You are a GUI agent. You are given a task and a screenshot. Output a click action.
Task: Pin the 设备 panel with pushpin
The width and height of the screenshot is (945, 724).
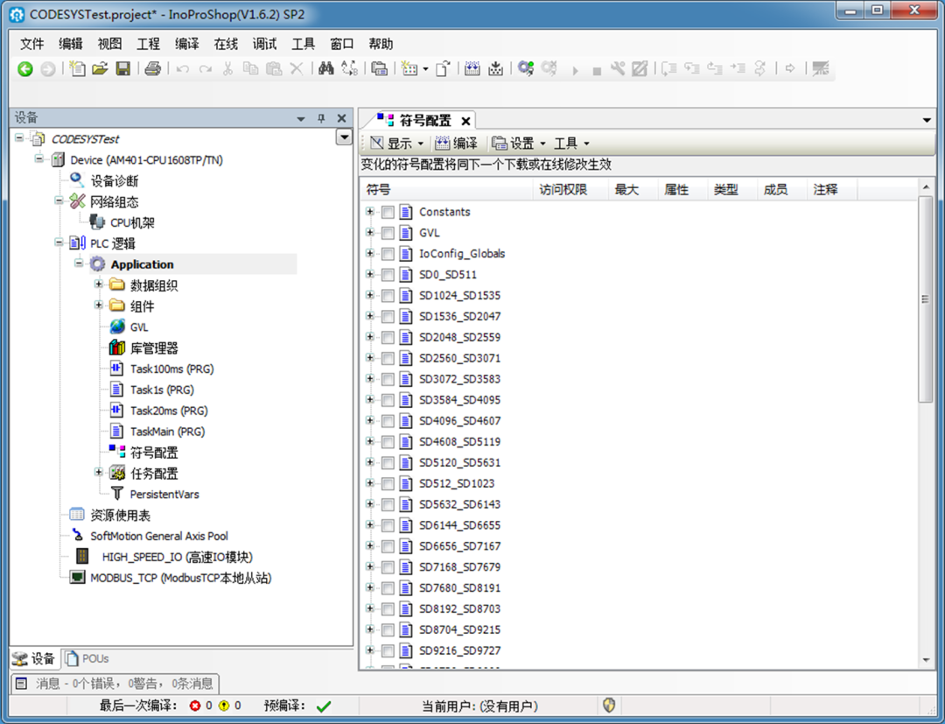point(321,119)
